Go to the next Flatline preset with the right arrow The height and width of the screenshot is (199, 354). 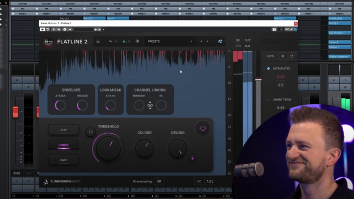pyautogui.click(x=208, y=42)
